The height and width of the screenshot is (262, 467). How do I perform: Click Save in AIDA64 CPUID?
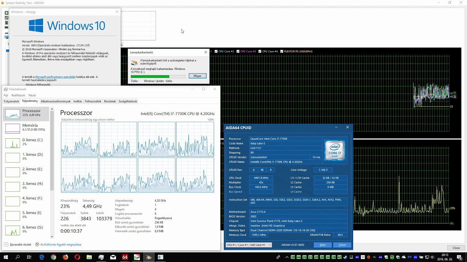click(323, 245)
